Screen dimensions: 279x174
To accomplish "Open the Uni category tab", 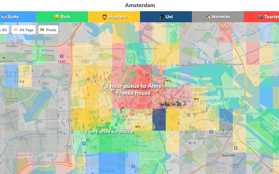I will pyautogui.click(x=166, y=17).
